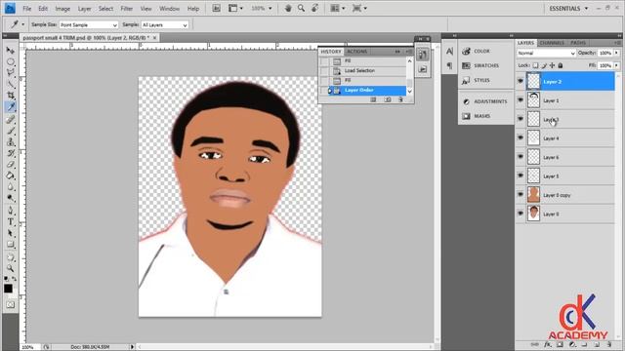Select the Eraser tool
625x351 pixels.
click(11, 165)
